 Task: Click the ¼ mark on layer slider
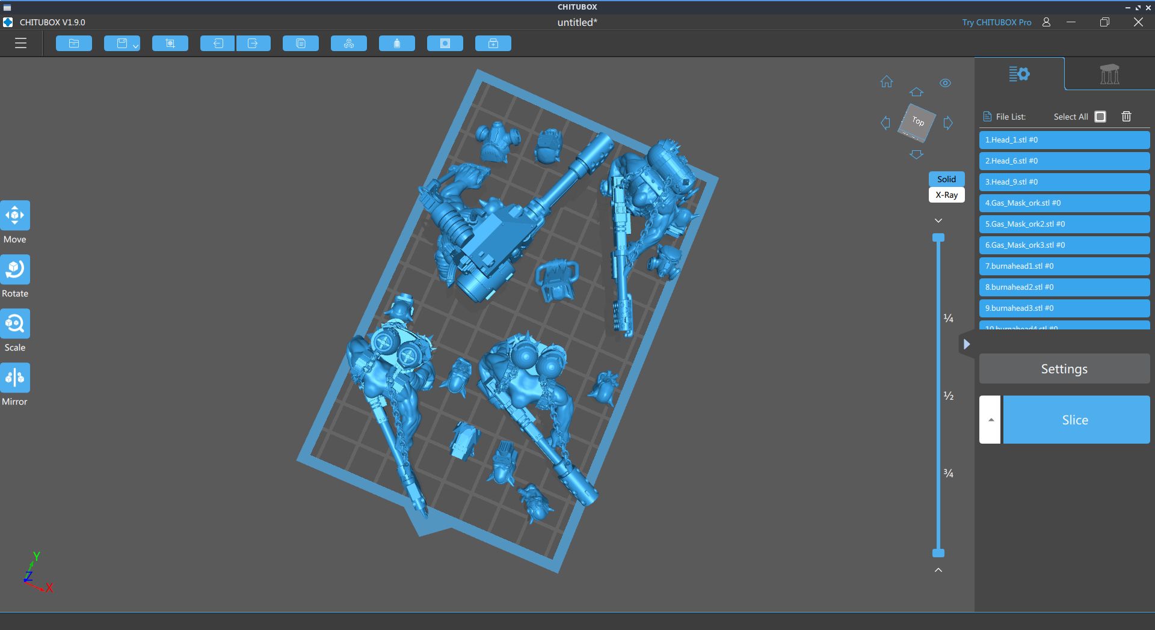click(949, 318)
